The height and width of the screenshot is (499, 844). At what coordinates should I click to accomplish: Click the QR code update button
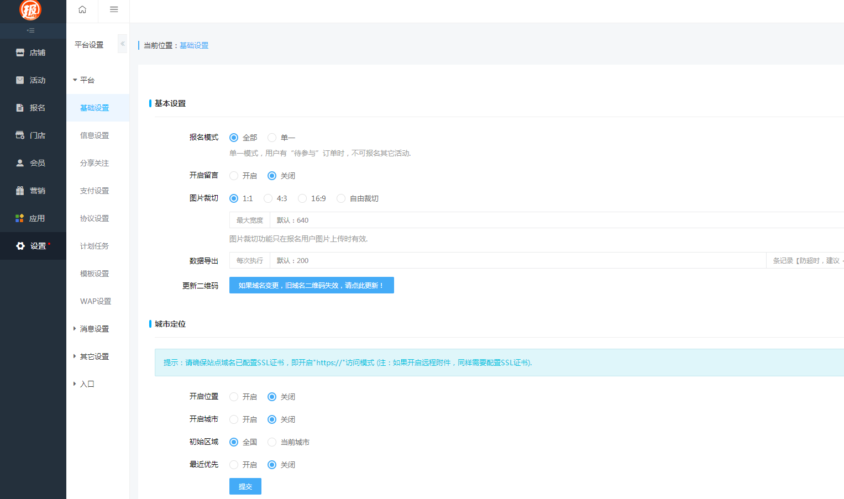coord(311,285)
